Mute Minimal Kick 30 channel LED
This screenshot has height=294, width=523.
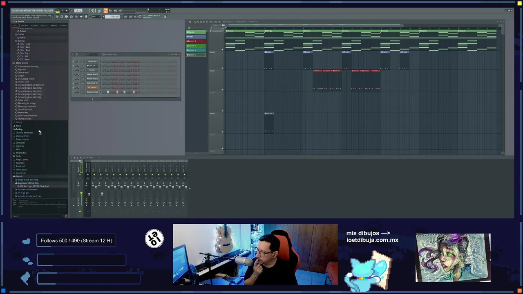click(x=73, y=74)
